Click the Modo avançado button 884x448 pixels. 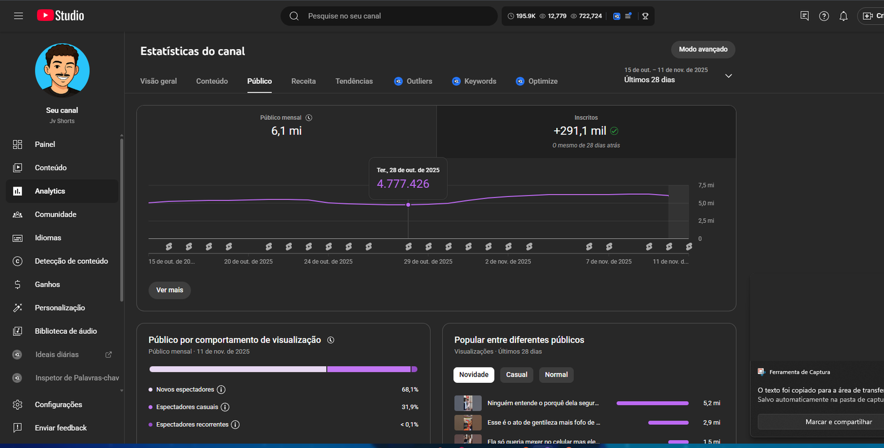(703, 49)
